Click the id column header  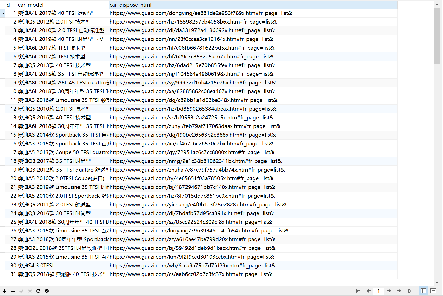[11, 5]
